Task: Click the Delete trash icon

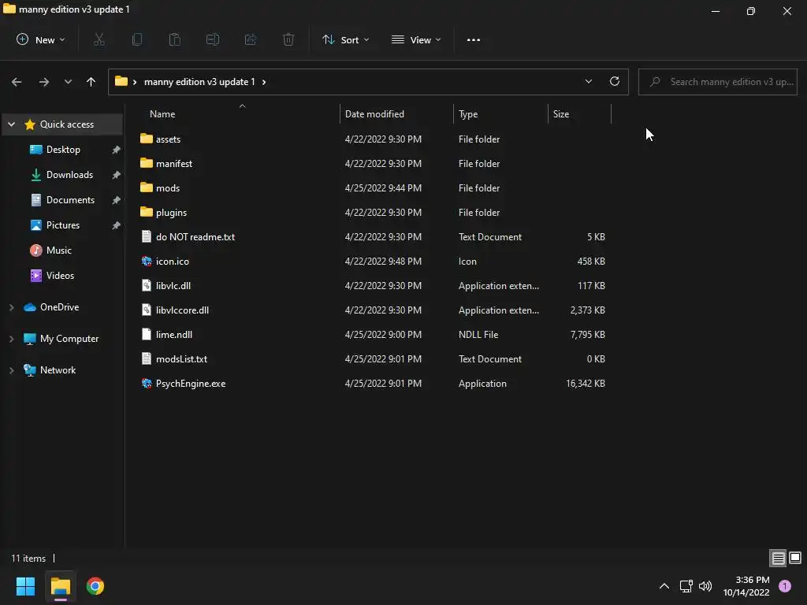Action: click(288, 39)
